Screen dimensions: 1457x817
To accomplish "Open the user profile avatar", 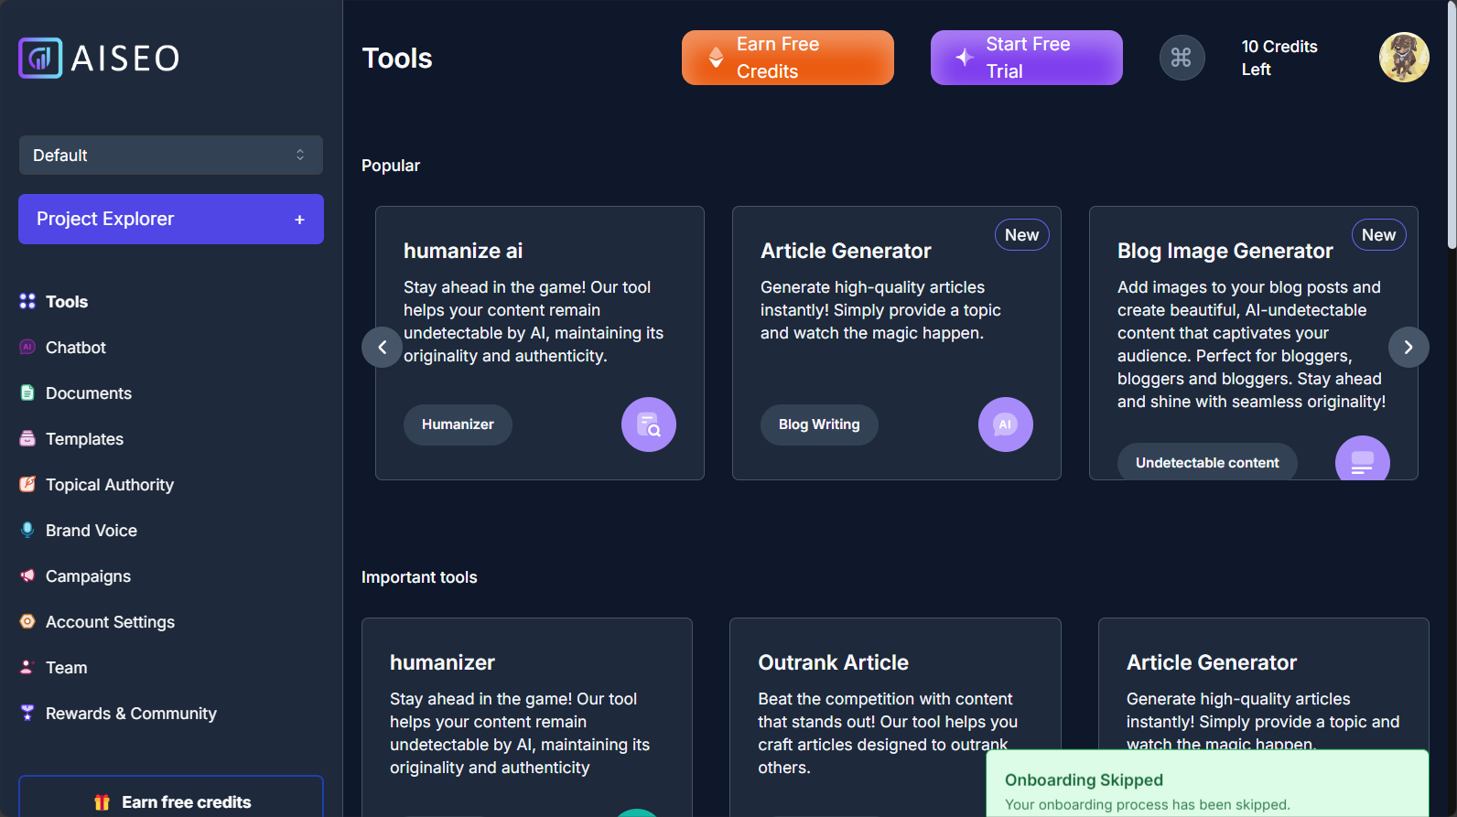I will [1404, 58].
